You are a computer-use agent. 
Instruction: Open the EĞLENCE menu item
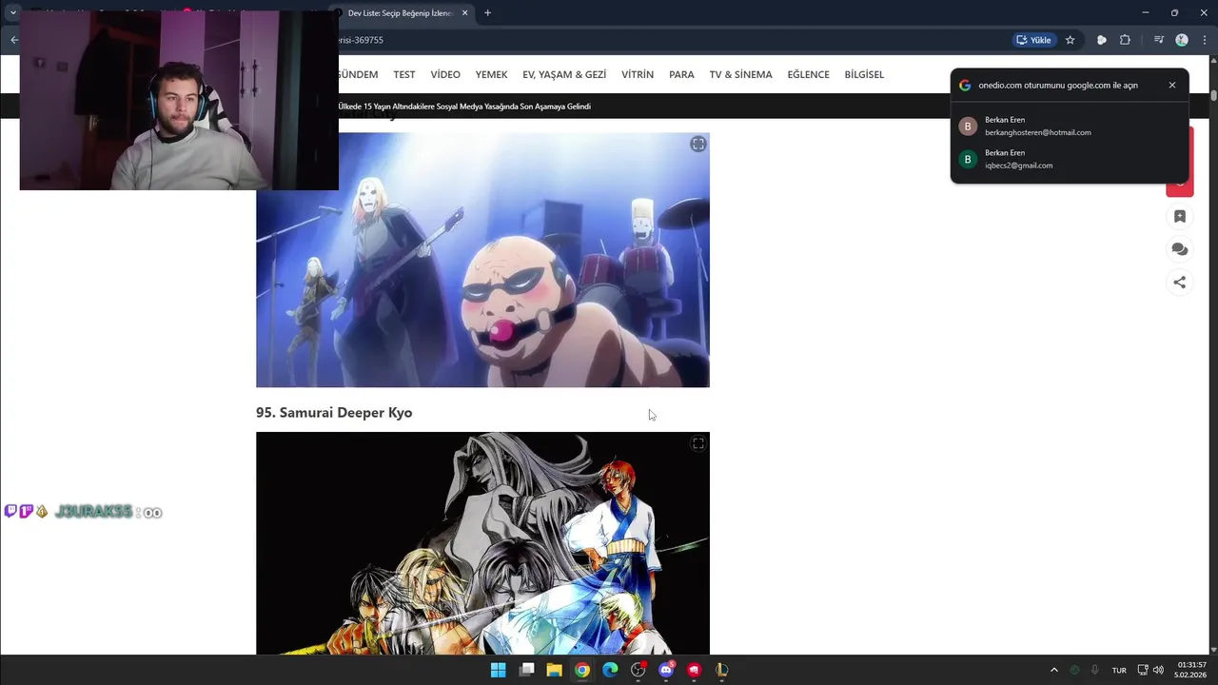808,74
